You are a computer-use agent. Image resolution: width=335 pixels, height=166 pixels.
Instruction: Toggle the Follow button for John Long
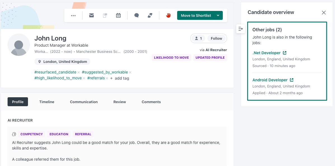[216, 38]
